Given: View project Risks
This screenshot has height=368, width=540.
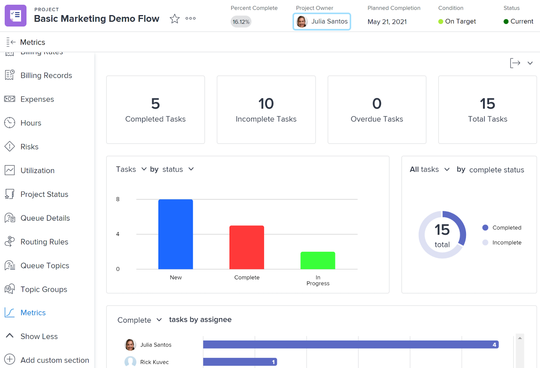Looking at the screenshot, I should [x=30, y=147].
